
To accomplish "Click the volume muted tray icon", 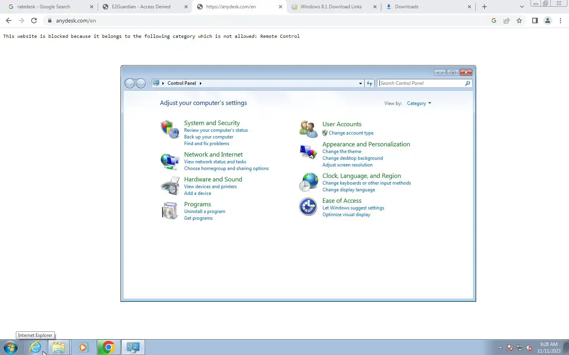I will click(x=529, y=348).
